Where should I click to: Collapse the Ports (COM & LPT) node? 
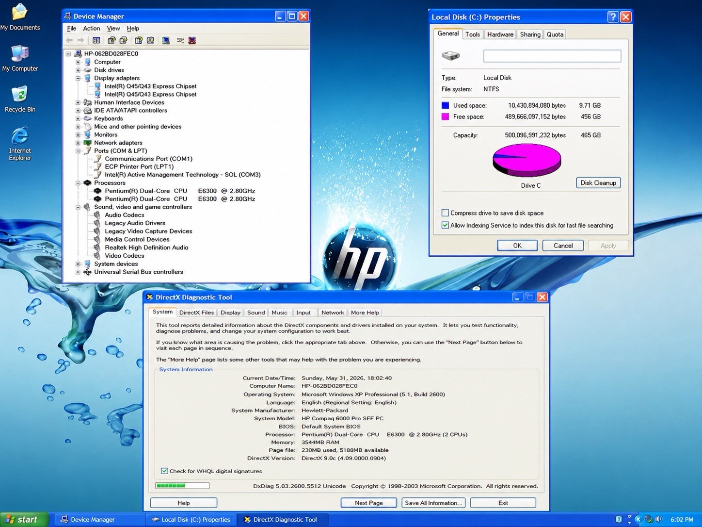pos(78,151)
